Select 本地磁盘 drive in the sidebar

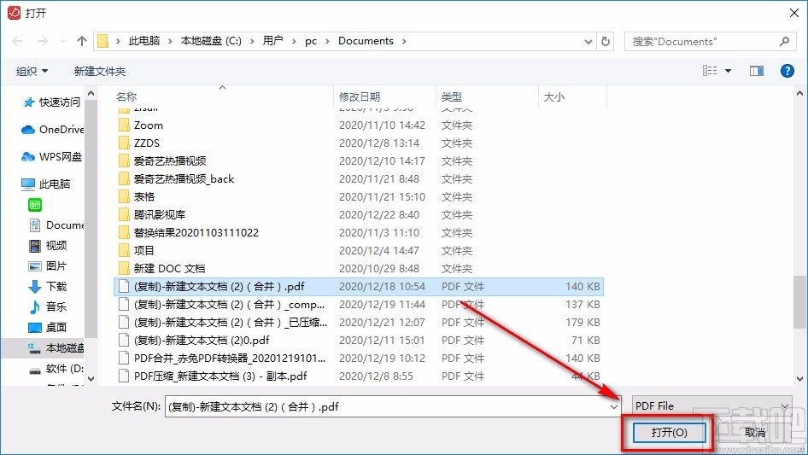tap(56, 347)
